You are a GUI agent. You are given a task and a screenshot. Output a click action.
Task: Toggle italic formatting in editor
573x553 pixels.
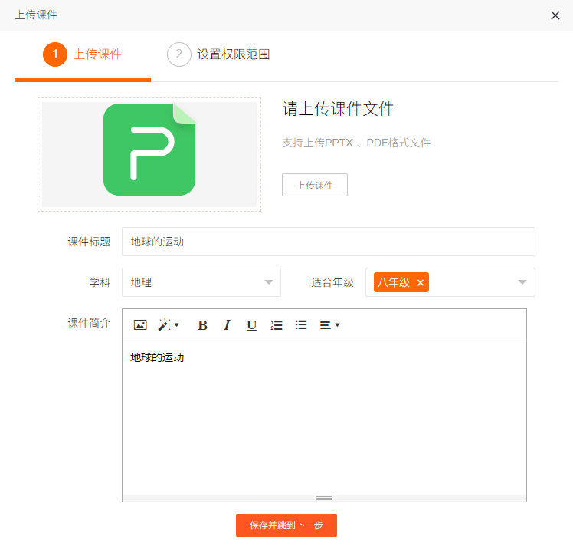click(227, 325)
